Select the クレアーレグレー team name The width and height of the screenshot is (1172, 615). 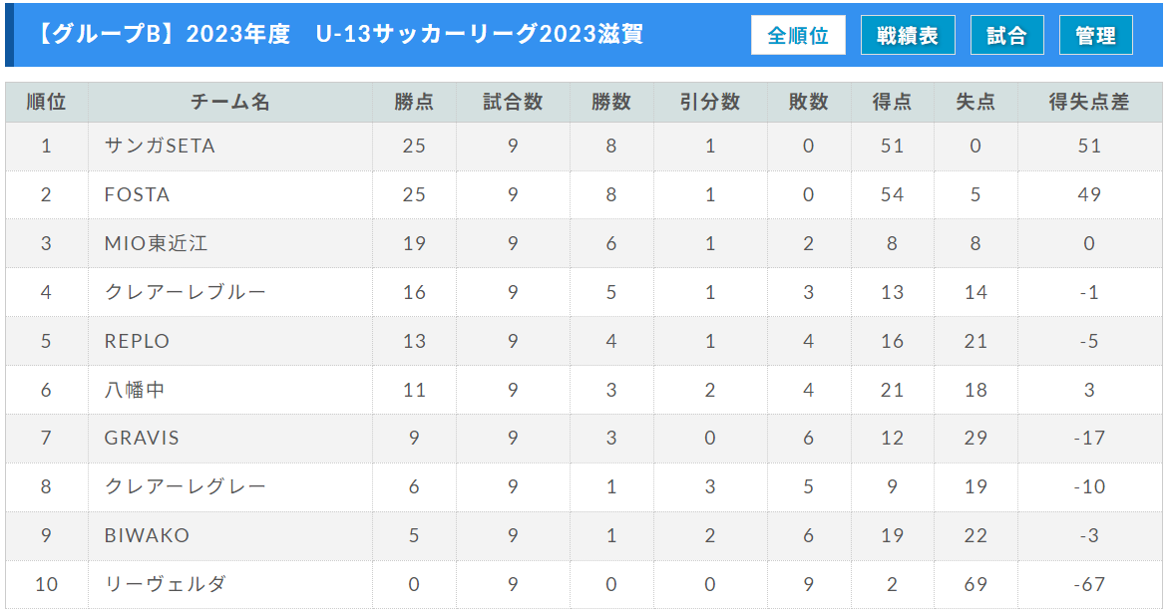coord(186,486)
